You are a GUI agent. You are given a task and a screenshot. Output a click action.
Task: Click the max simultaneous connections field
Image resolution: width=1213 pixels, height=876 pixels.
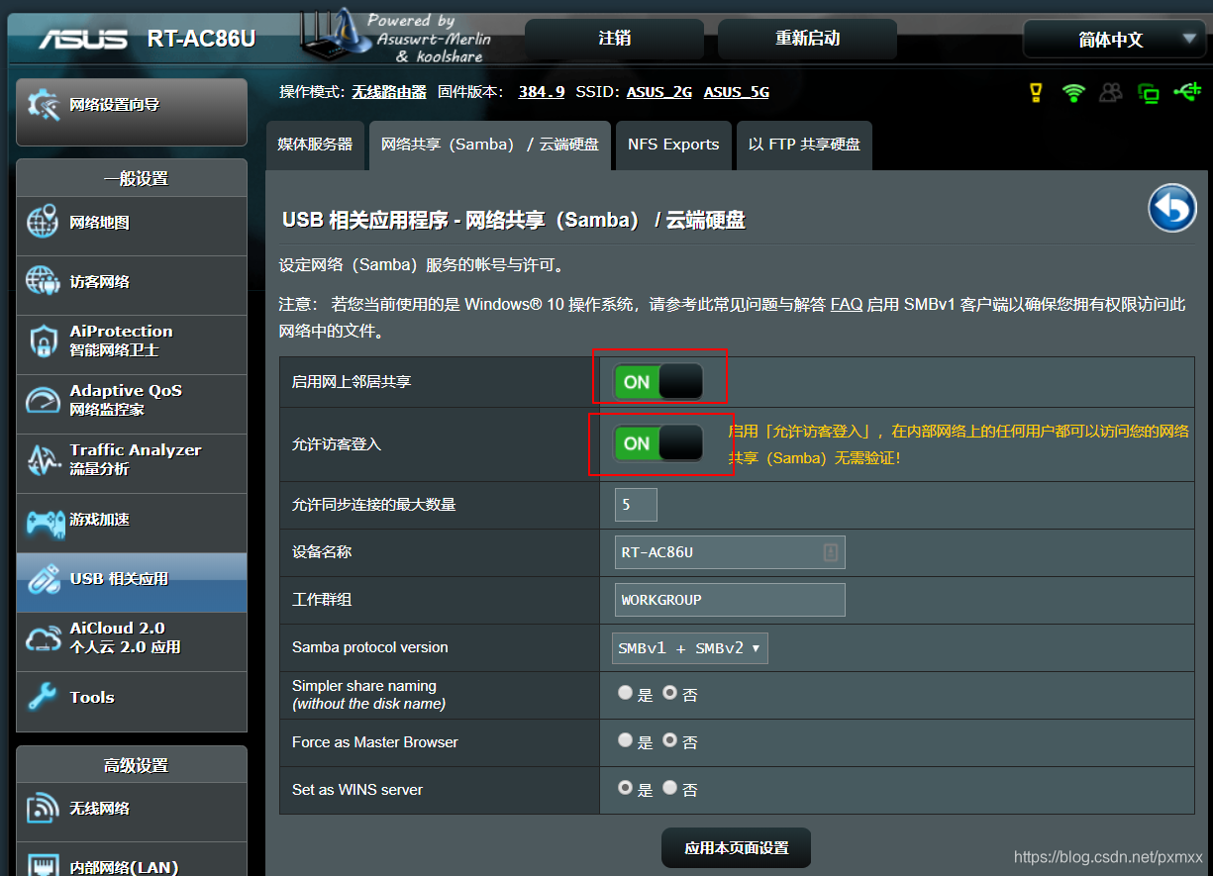coord(636,505)
